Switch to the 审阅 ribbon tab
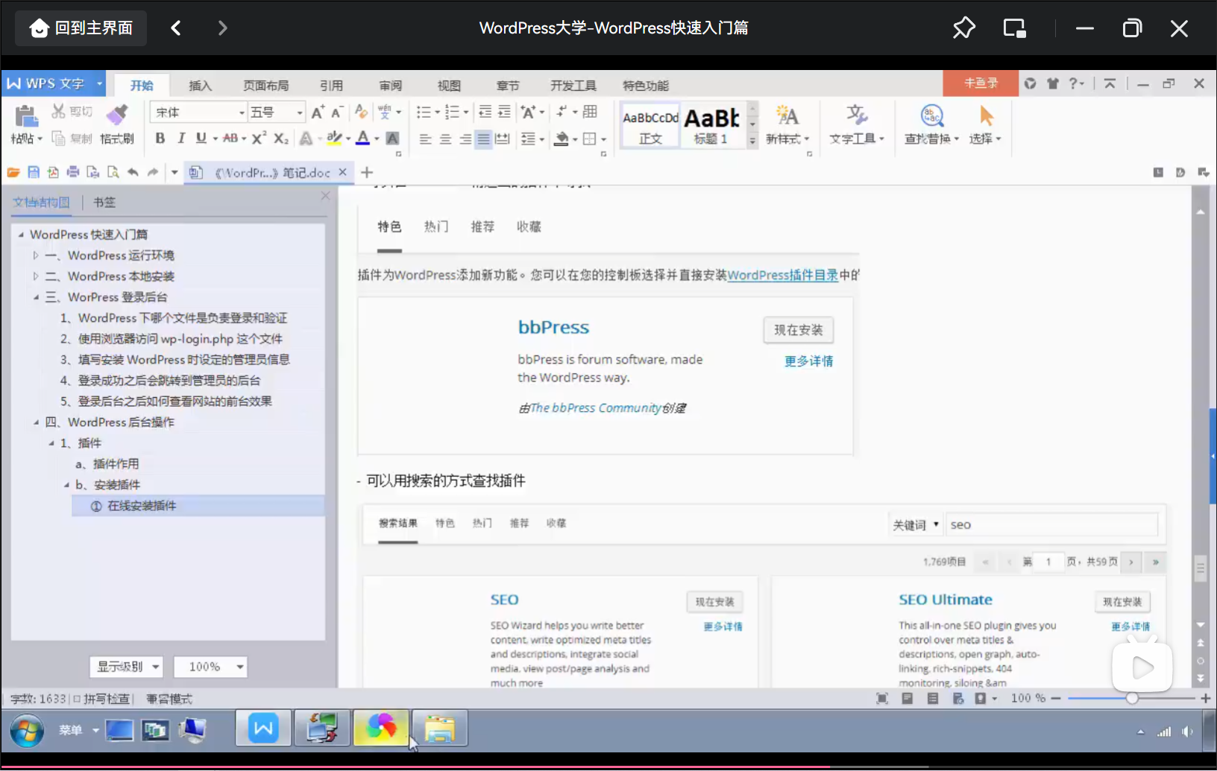Image resolution: width=1217 pixels, height=771 pixels. point(391,86)
